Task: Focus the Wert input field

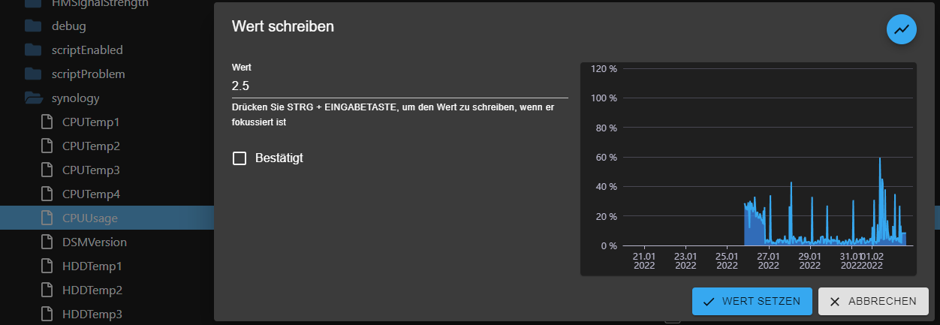Action: point(400,86)
